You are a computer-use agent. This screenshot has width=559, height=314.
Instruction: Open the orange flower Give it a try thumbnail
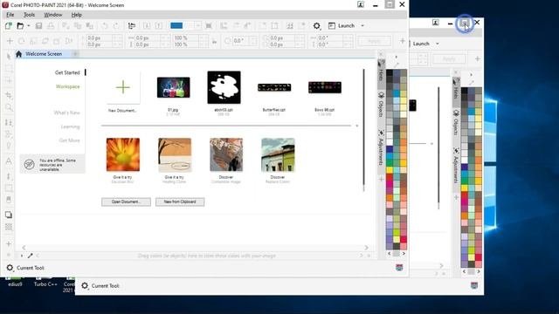122,154
